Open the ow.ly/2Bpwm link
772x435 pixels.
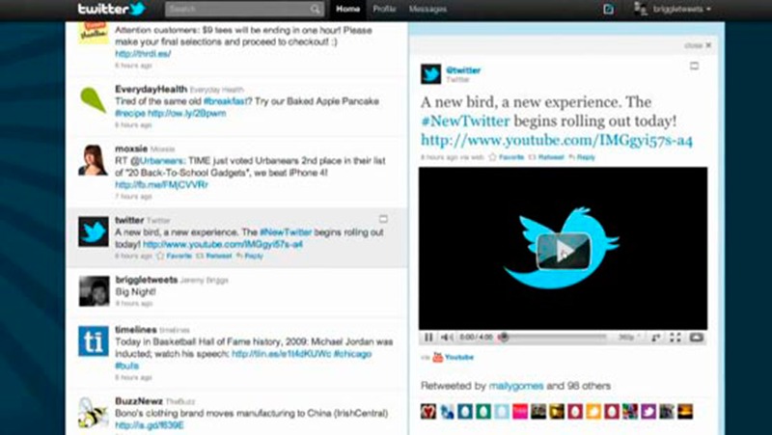pyautogui.click(x=186, y=113)
